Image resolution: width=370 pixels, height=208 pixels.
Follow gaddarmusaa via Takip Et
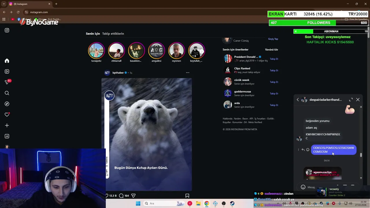[x=274, y=94]
